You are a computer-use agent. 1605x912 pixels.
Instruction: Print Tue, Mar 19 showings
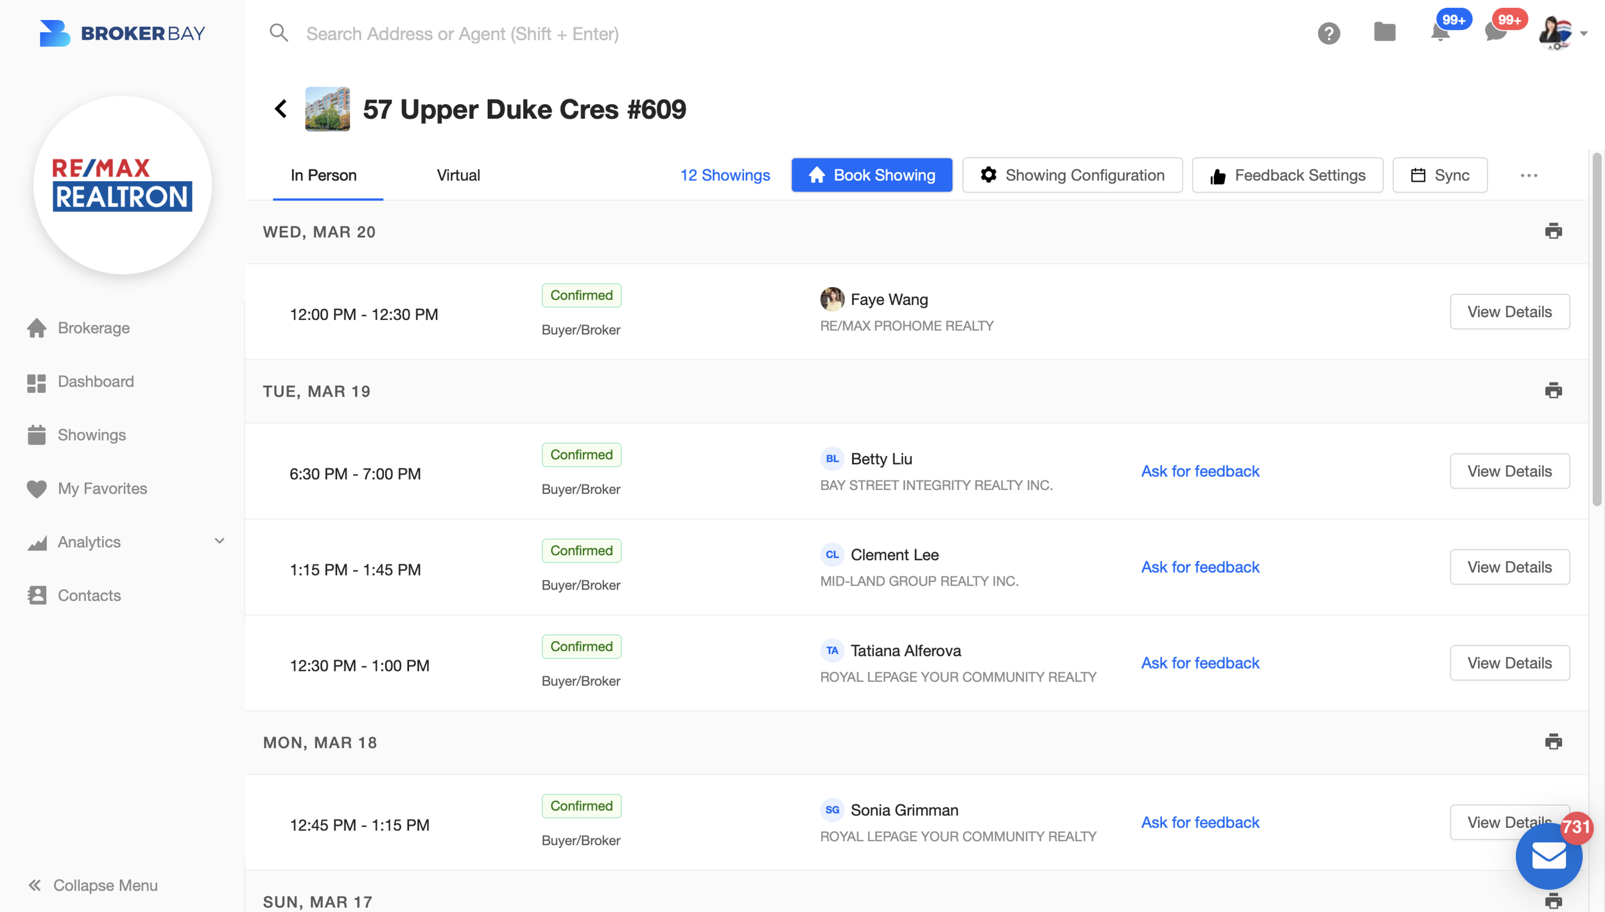point(1553,390)
